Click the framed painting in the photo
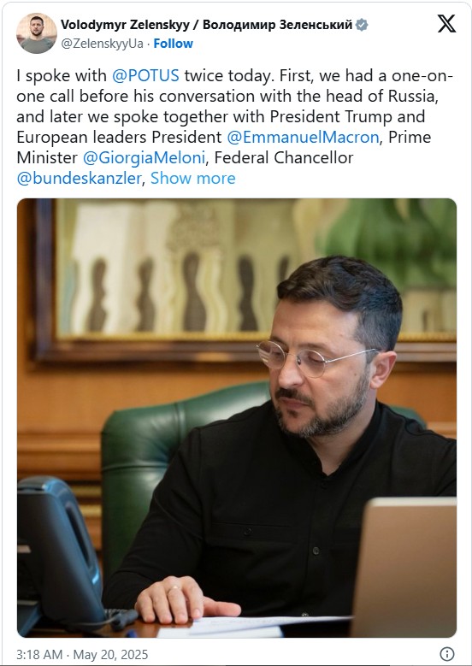This screenshot has width=472, height=666. (x=245, y=280)
